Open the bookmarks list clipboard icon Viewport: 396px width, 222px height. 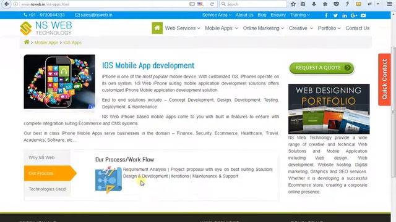tap(303, 4)
